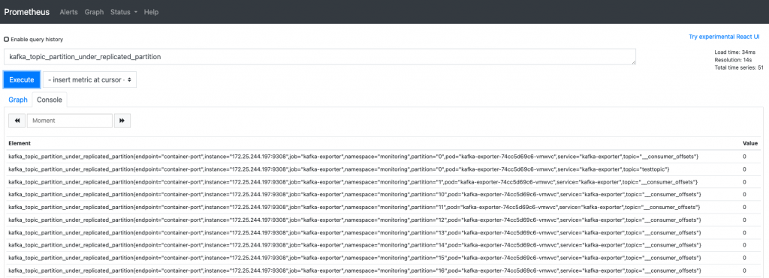Viewport: 769px width, 278px height.
Task: Select the Console tab
Action: (50, 100)
